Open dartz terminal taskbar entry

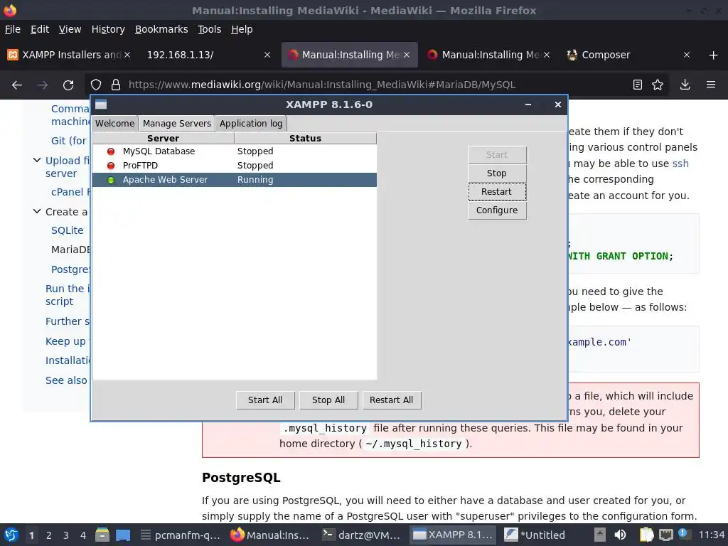(x=361, y=535)
